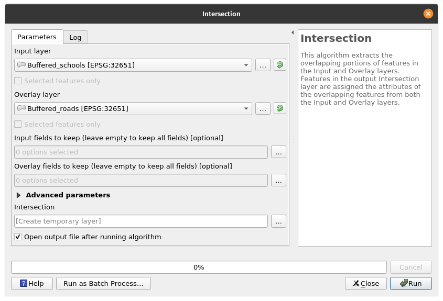Collapse the help panel with arrow
Viewport: 443px width, 301px height.
(293, 32)
